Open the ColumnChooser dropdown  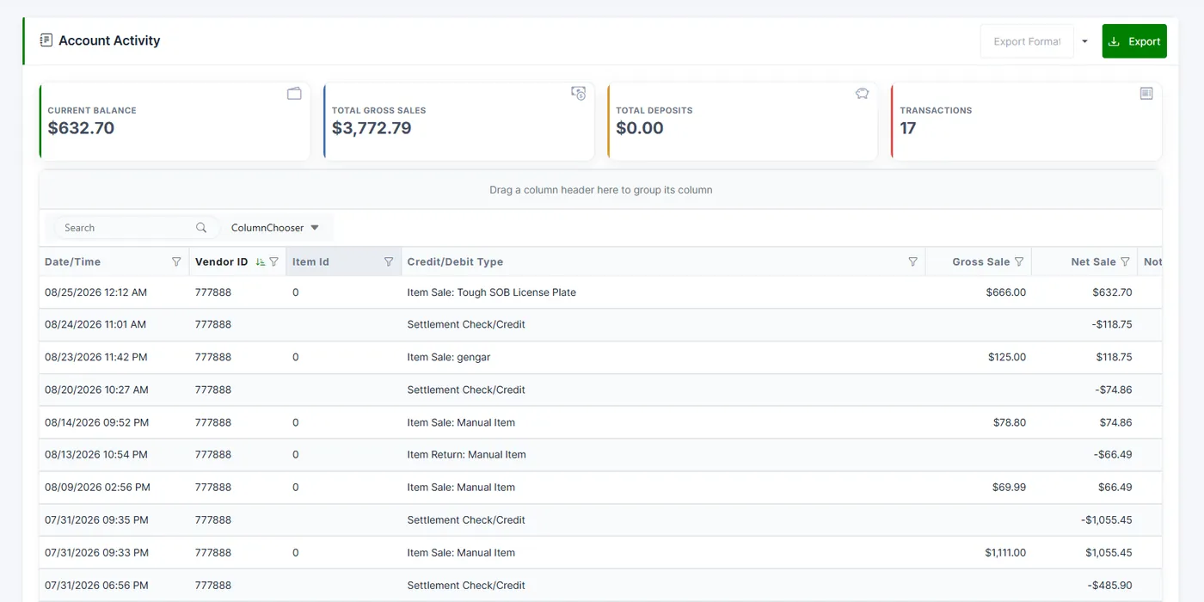(x=275, y=228)
